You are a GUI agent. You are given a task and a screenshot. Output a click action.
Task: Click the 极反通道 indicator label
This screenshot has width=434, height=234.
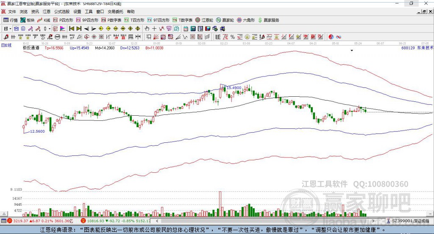pos(31,48)
